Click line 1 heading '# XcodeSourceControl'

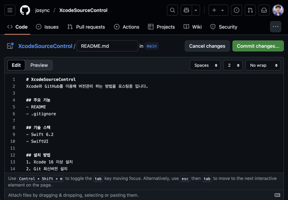pyautogui.click(x=51, y=79)
